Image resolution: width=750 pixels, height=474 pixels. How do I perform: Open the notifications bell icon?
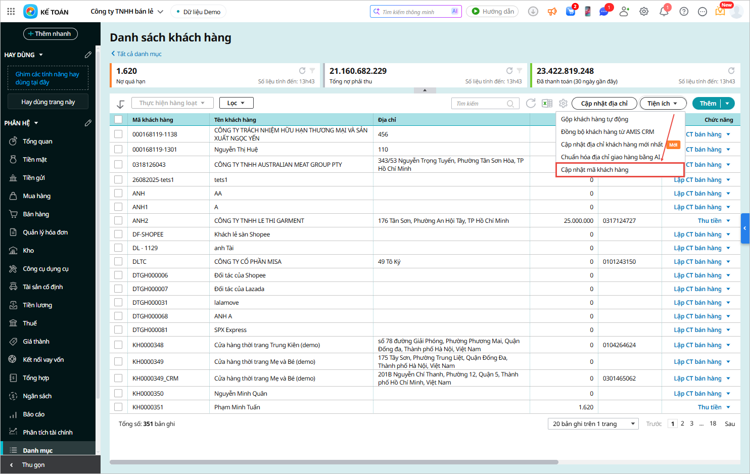664,12
